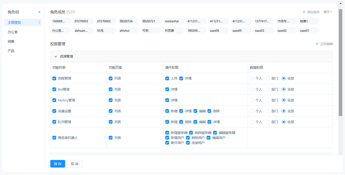Click the pencil icon next to 正在编辑
The image size is (345, 175).
coord(317,44)
